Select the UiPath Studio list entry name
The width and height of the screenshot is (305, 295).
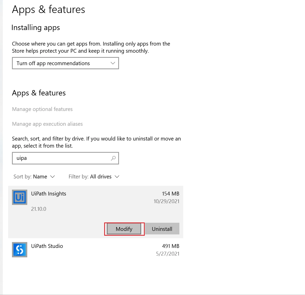click(x=47, y=246)
